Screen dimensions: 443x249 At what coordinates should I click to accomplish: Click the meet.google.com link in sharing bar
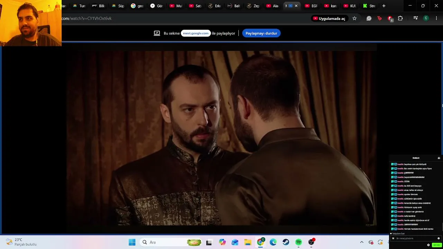click(x=196, y=33)
